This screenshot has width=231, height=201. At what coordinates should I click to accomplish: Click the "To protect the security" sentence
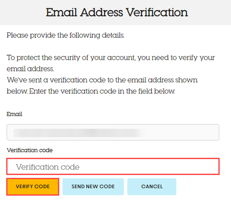coord(111,58)
